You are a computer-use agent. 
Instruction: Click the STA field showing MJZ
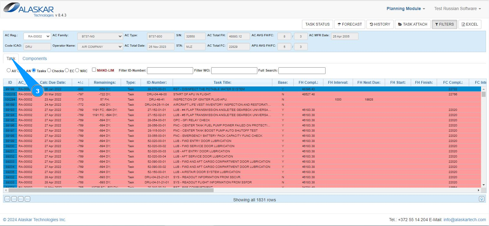point(195,47)
